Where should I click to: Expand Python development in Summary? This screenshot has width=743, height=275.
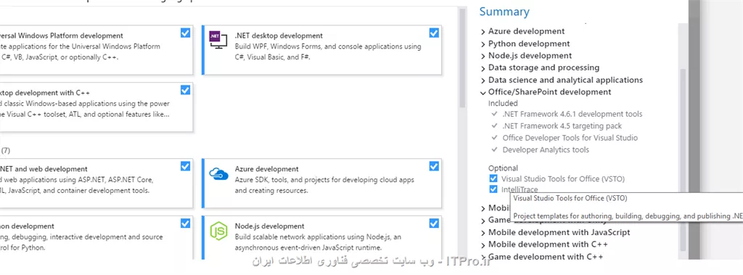[483, 44]
